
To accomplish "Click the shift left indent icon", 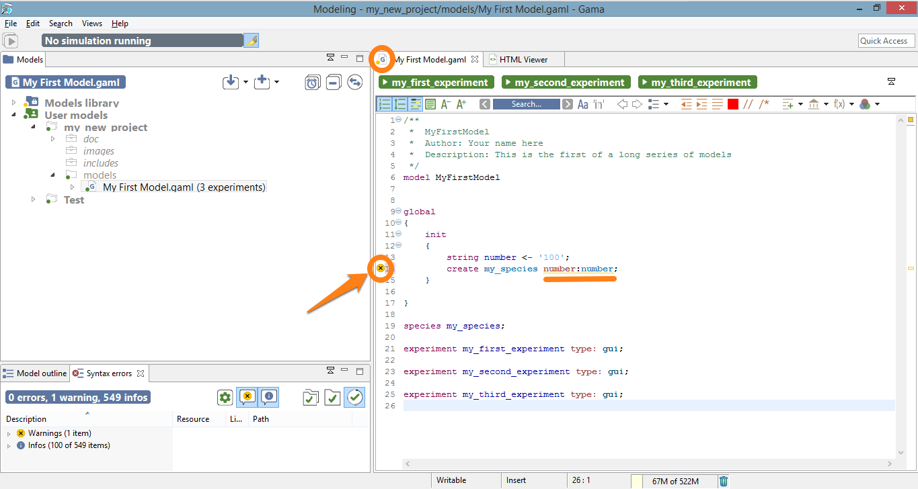I will pyautogui.click(x=686, y=104).
